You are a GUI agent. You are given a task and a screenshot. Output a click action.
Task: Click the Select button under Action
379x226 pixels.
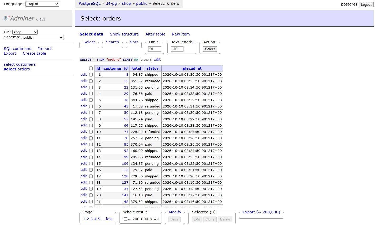tap(210, 49)
